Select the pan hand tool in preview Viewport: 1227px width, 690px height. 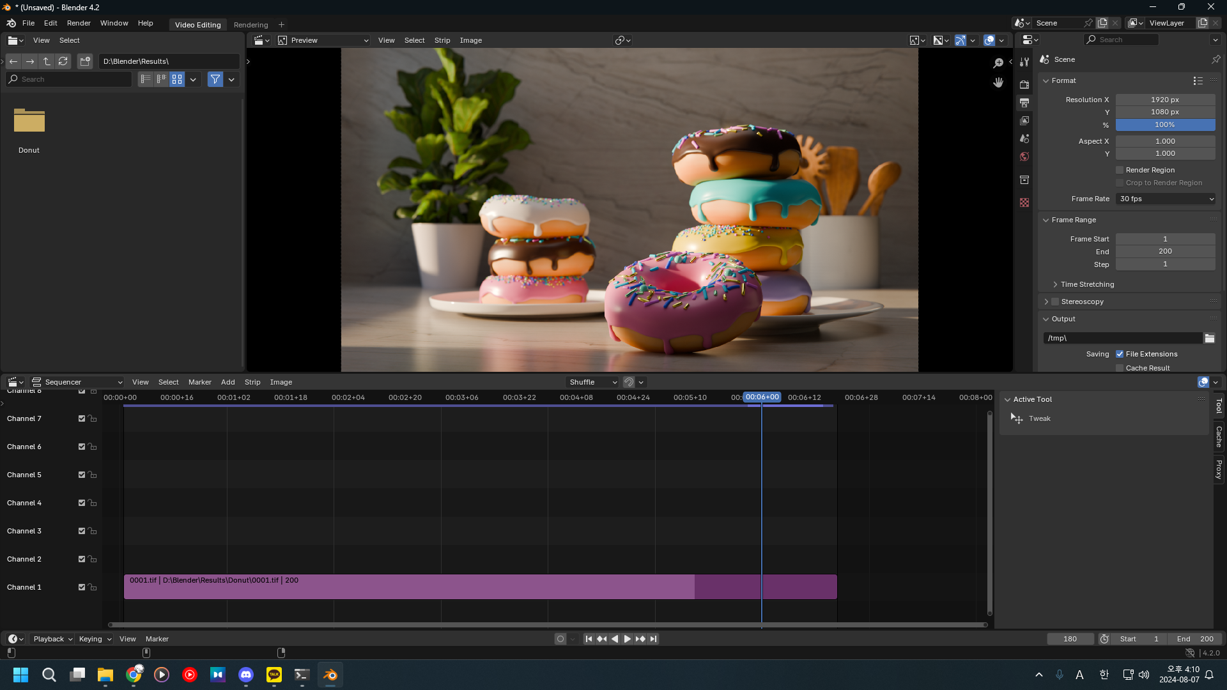[998, 82]
